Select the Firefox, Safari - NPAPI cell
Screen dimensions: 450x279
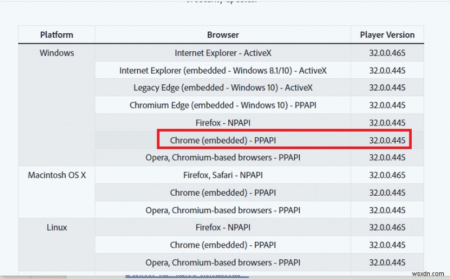point(223,175)
